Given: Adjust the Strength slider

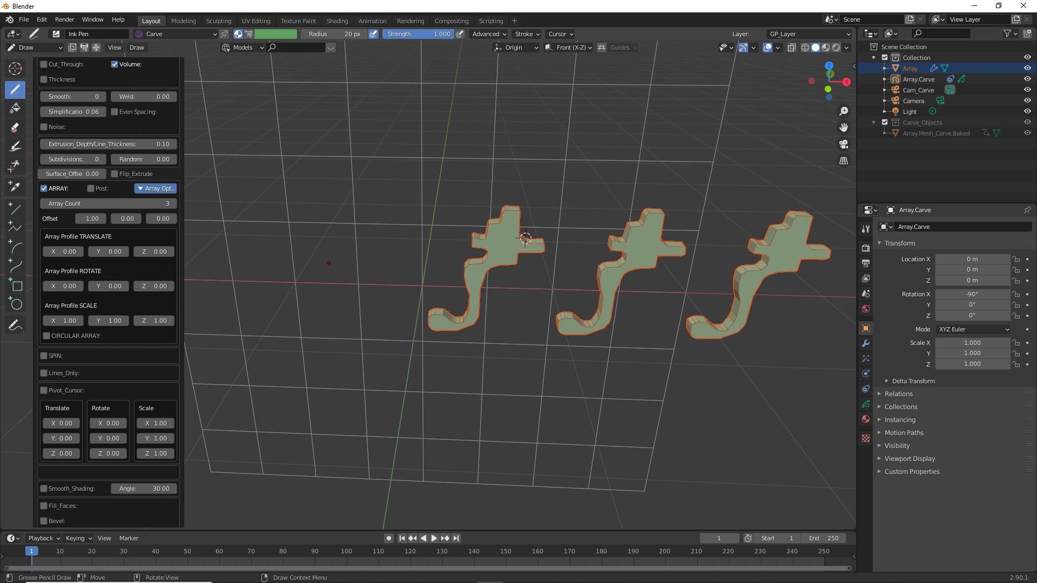Looking at the screenshot, I should (418, 34).
